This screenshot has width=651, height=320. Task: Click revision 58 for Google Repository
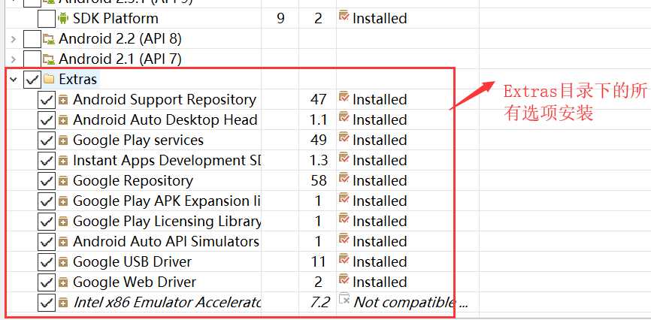coord(318,181)
